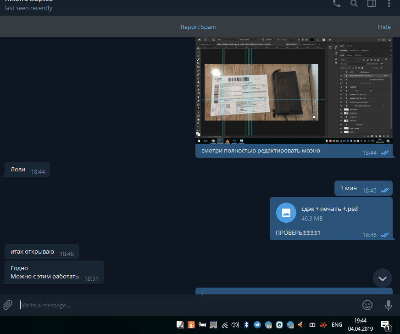Image resolution: width=400 pixels, height=334 pixels.
Task: Click the attach file paperclip icon
Action: pyautogui.click(x=8, y=305)
